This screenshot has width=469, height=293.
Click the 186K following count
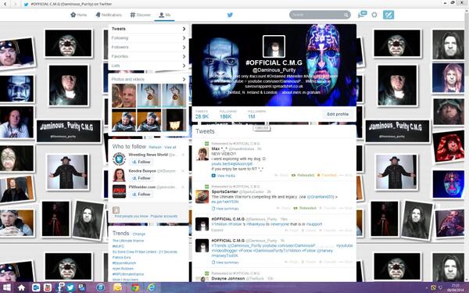[x=227, y=114]
